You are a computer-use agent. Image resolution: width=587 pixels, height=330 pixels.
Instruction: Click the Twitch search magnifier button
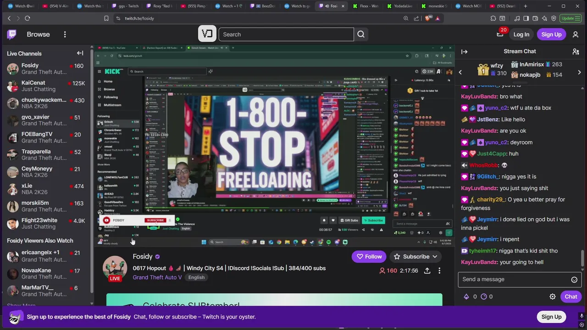[361, 34]
